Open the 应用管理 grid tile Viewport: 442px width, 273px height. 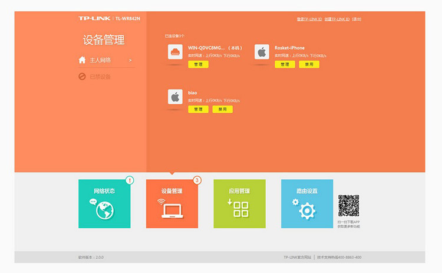pos(239,203)
